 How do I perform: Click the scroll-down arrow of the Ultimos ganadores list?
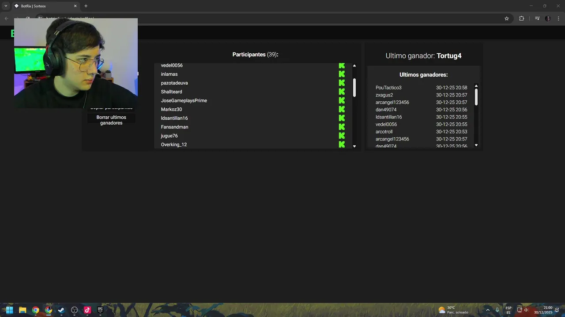coord(476,145)
